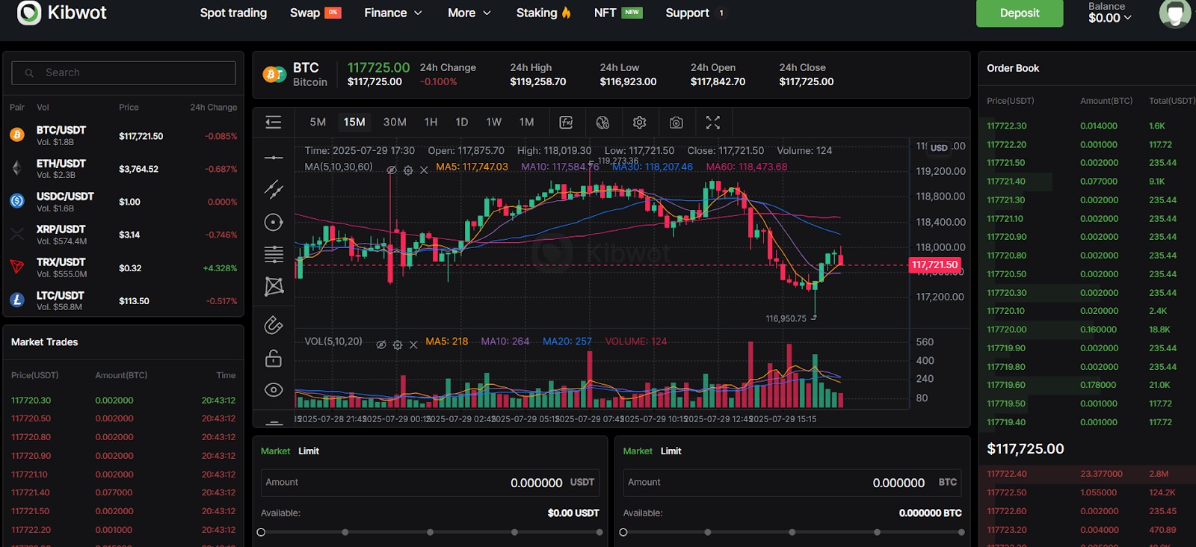Open the Spot trading menu item

pyautogui.click(x=233, y=13)
